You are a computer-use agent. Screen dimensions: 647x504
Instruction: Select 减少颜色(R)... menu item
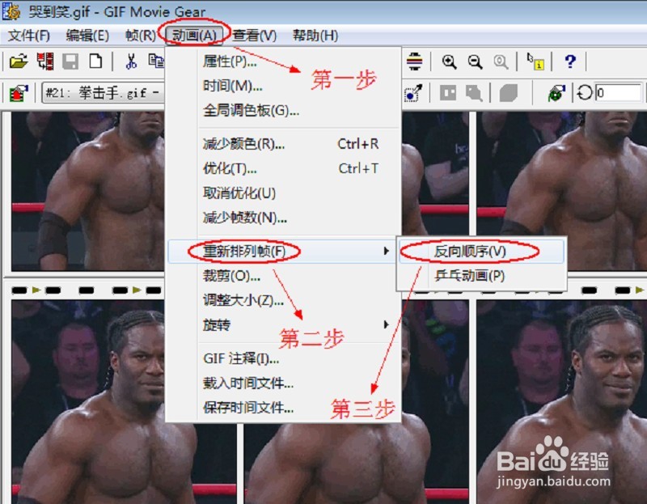click(283, 144)
